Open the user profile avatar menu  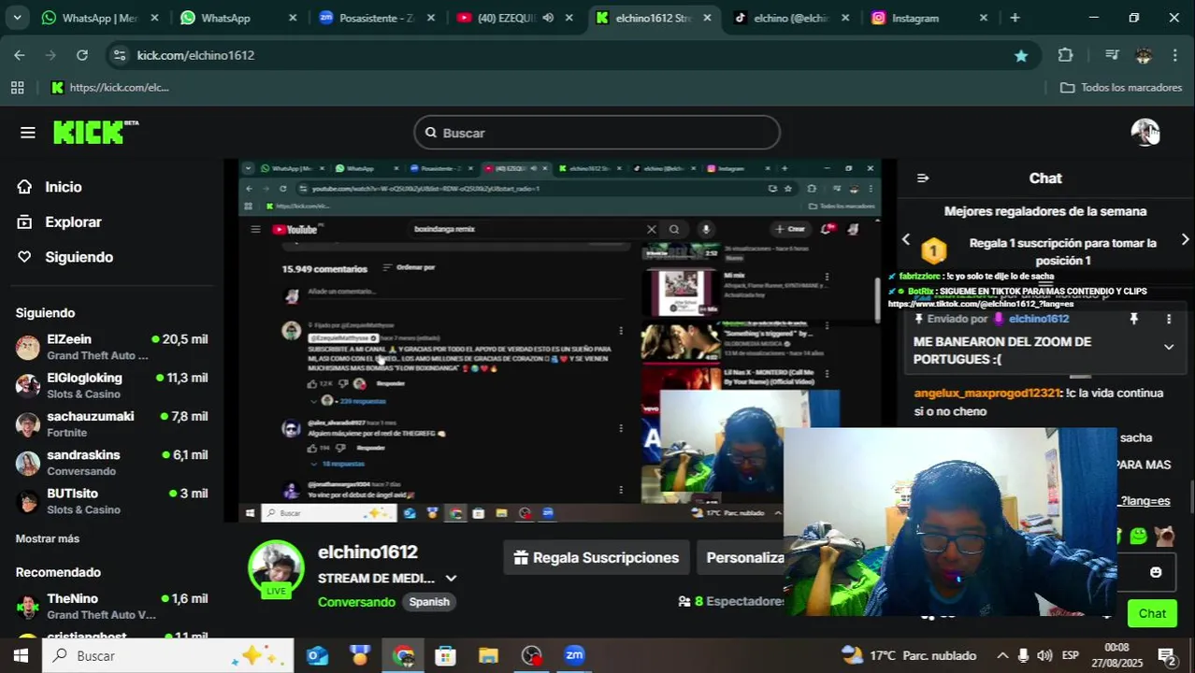(1145, 133)
